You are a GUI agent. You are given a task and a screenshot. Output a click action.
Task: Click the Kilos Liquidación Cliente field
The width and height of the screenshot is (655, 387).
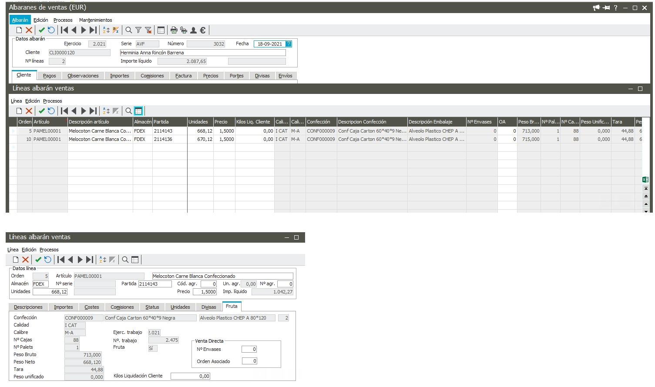tap(190, 376)
